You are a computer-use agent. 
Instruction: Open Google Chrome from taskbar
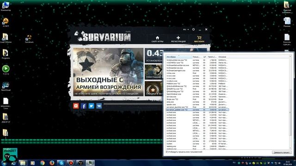(x=42, y=163)
